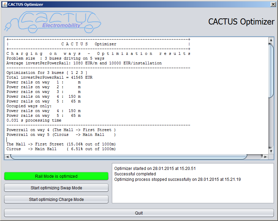Click the horizontal scrollbar thumb
Image resolution: width=278 pixels, height=221 pixels.
[x=129, y=157]
